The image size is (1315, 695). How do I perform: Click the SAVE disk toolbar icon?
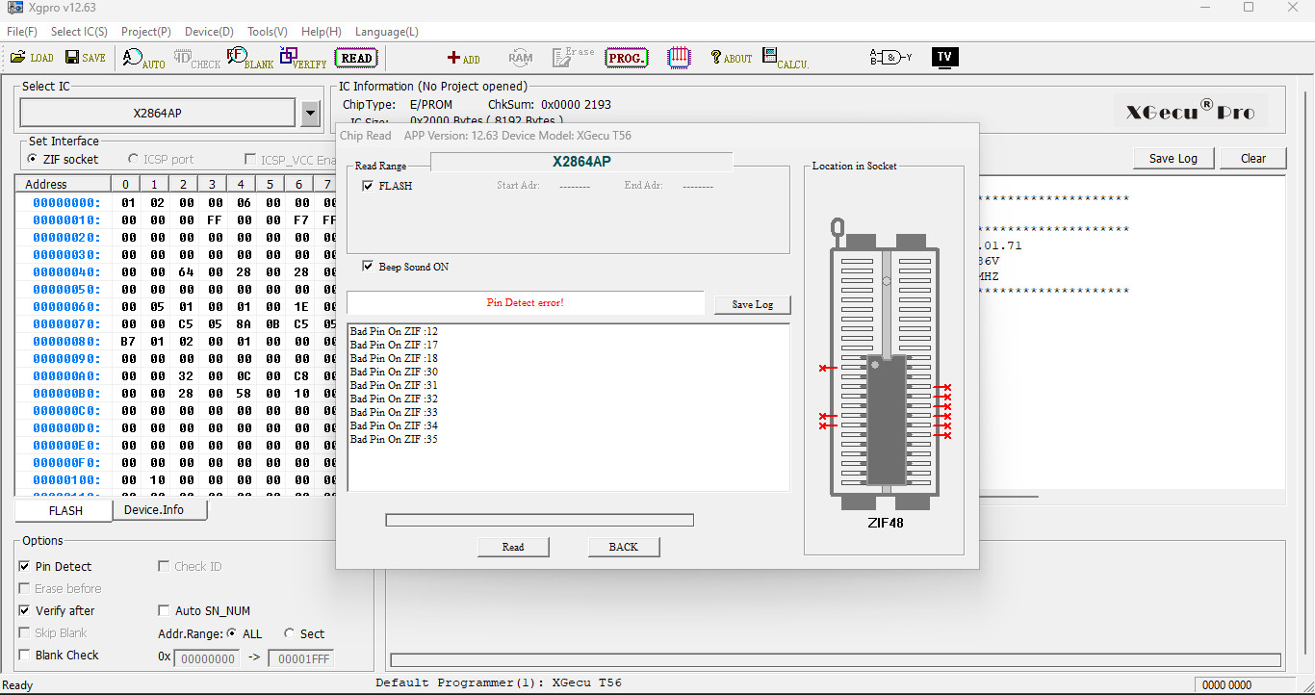[85, 58]
